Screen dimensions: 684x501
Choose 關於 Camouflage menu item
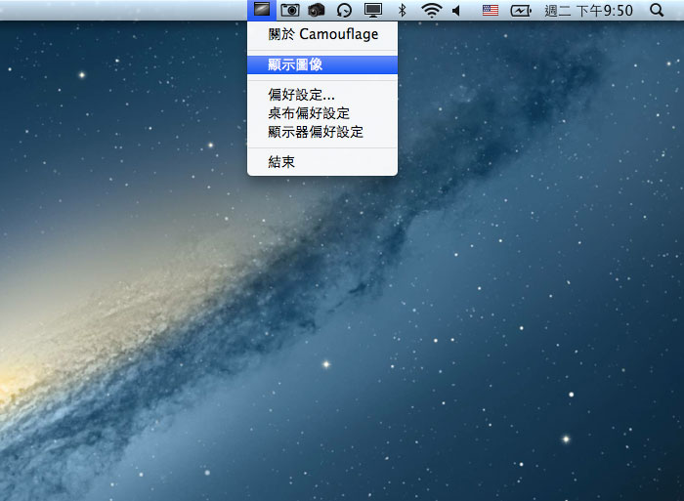322,34
